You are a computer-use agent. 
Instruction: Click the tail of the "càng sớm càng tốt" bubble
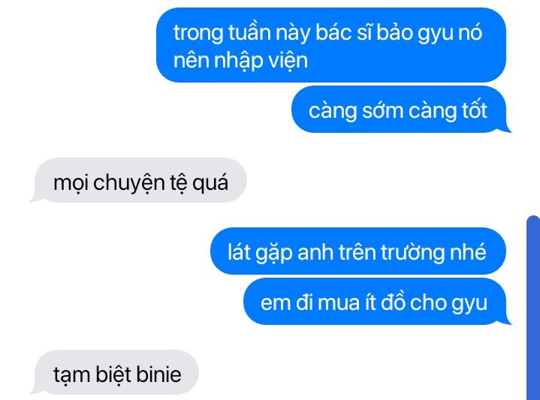pyautogui.click(x=507, y=128)
